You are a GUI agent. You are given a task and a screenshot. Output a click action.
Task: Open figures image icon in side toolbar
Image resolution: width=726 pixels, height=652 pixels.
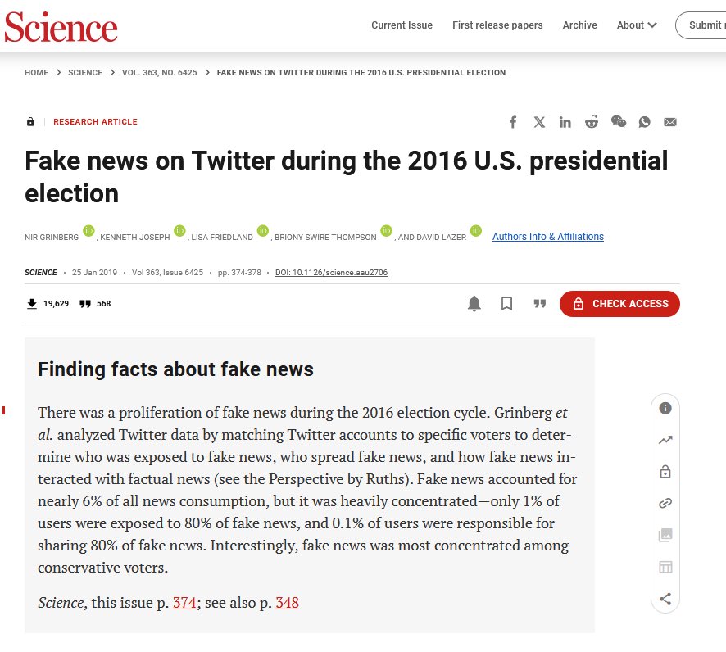[x=665, y=536]
